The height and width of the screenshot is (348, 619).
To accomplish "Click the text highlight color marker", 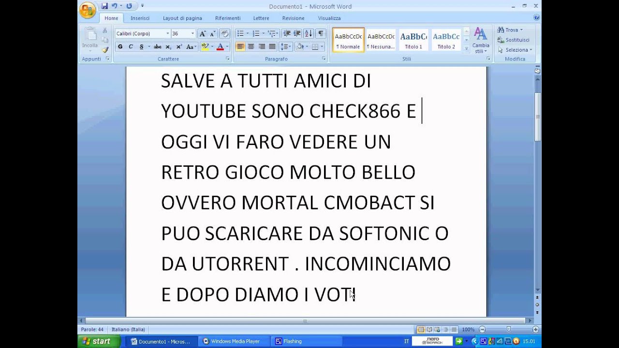I will coord(205,47).
